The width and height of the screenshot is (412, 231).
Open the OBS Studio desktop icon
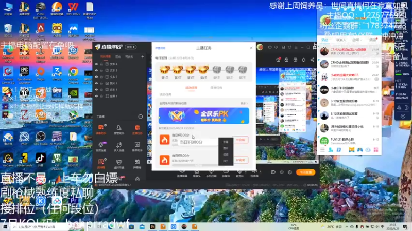pyautogui.click(x=41, y=138)
